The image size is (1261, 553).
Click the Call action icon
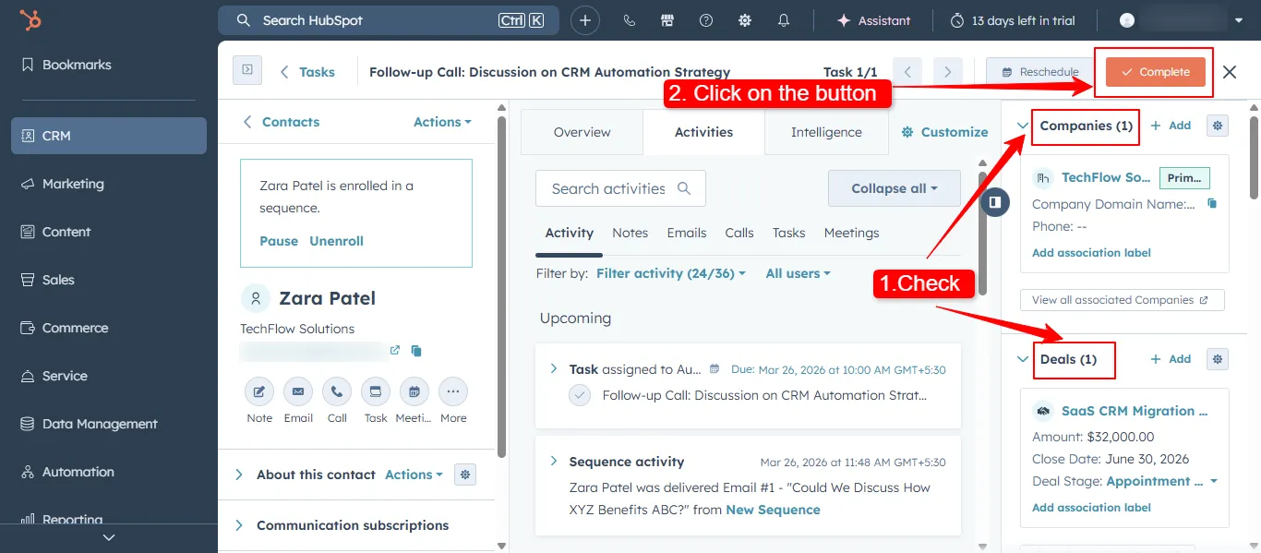tap(337, 391)
